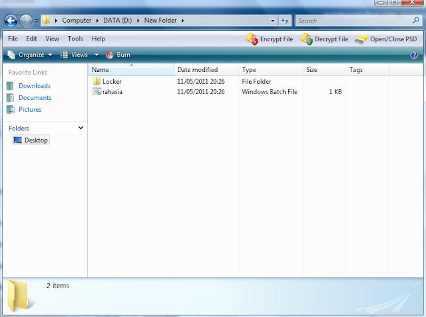Click the Locker folder icon

tap(97, 81)
